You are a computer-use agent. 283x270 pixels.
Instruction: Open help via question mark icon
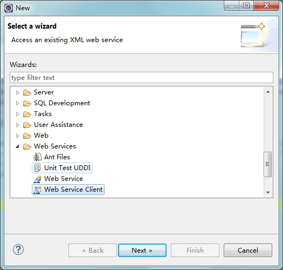(x=18, y=249)
